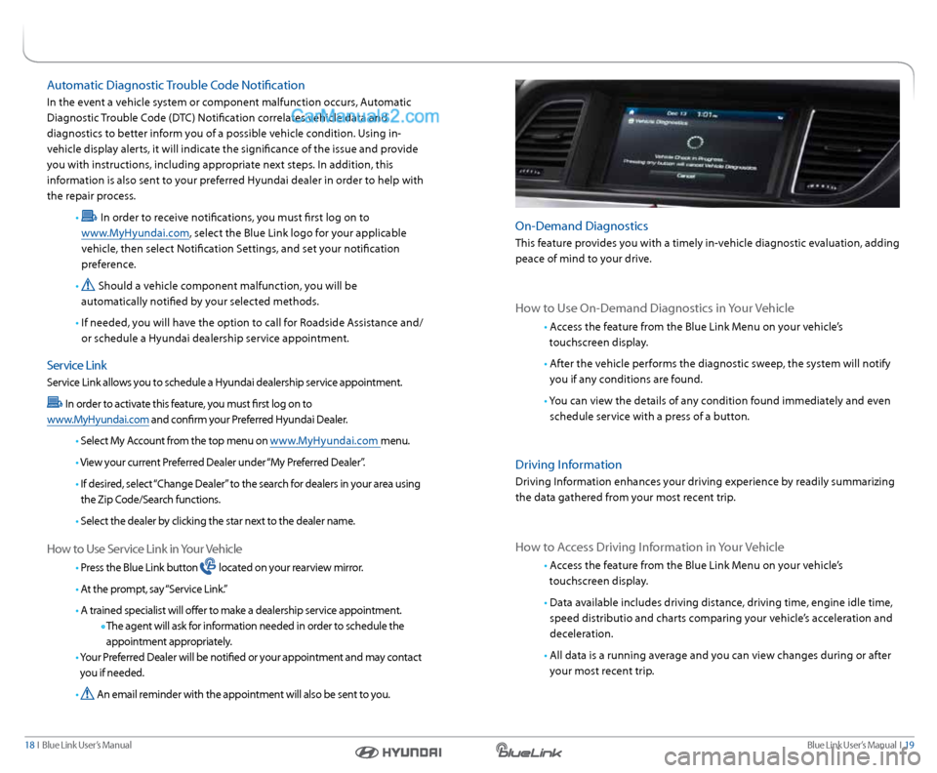
Task: Click the BlueLink logo in the footer
Action: tap(528, 751)
